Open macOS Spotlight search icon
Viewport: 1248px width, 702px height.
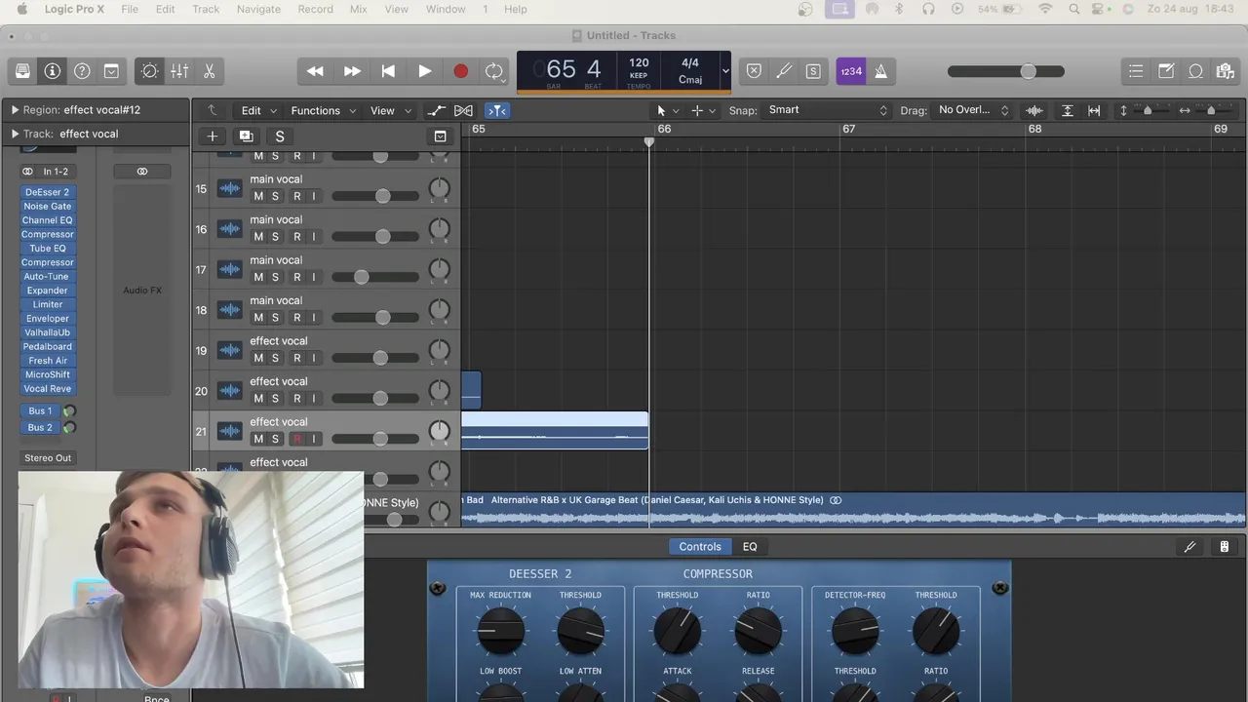[1074, 9]
